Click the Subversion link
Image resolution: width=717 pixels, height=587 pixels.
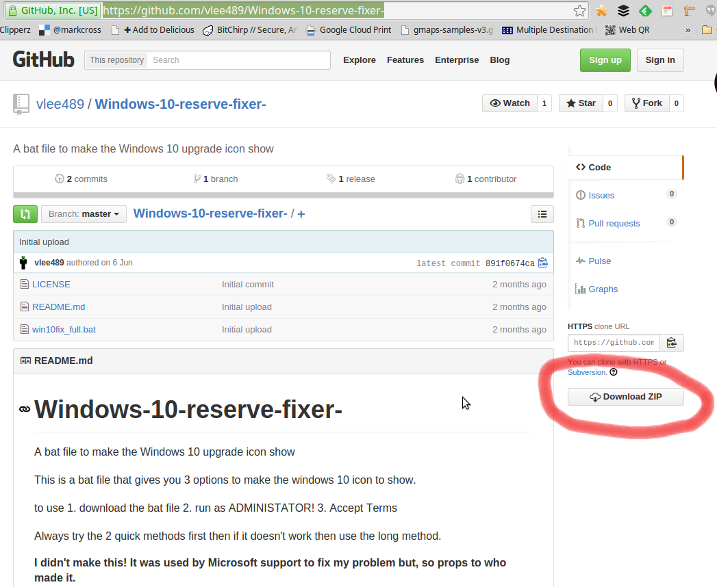coord(587,372)
